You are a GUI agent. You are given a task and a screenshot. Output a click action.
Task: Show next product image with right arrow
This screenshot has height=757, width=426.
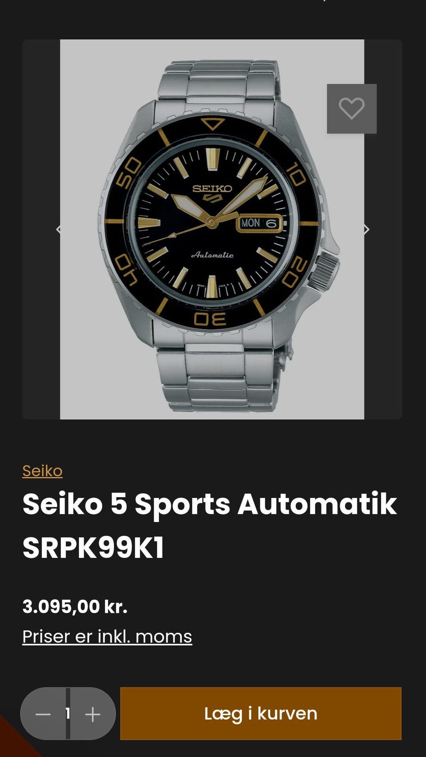(x=366, y=229)
